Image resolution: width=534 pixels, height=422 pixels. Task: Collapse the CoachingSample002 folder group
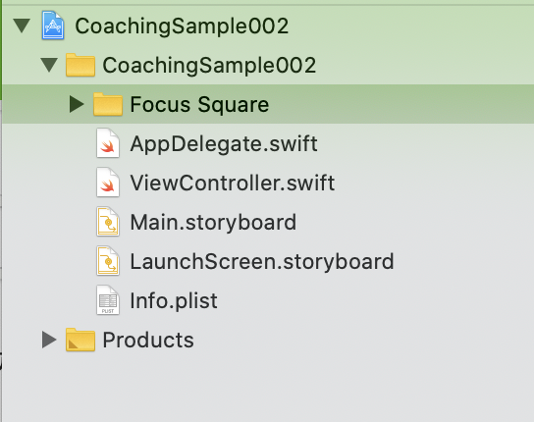click(x=49, y=65)
